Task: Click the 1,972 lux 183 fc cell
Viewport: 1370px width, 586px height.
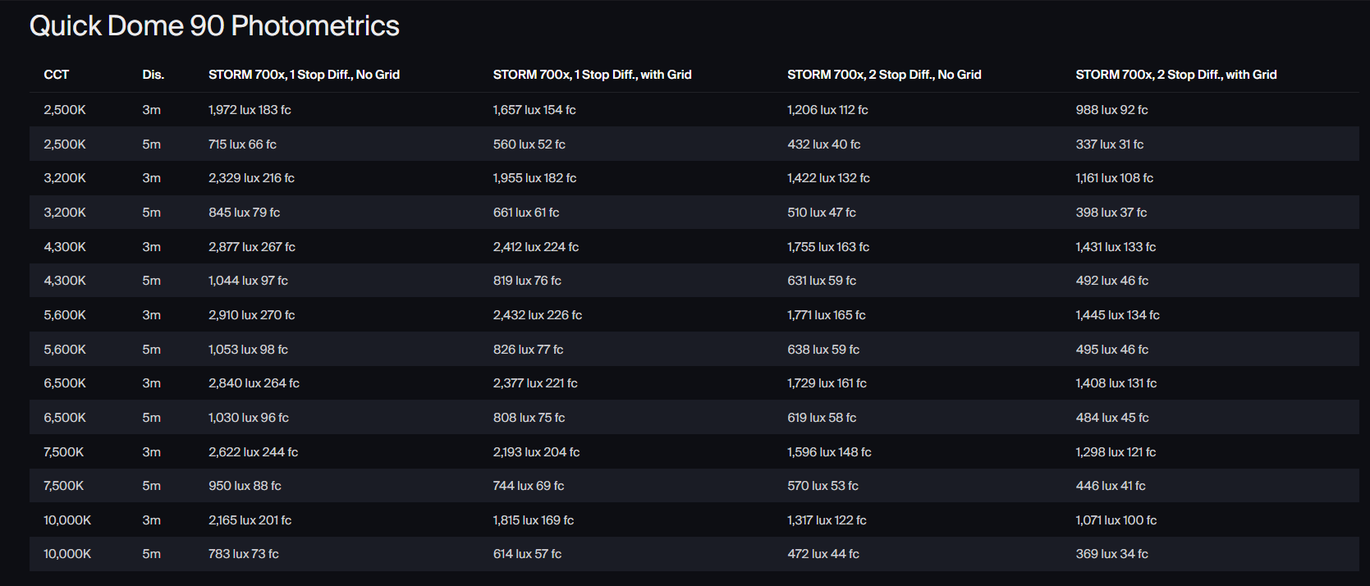Action: pyautogui.click(x=250, y=110)
